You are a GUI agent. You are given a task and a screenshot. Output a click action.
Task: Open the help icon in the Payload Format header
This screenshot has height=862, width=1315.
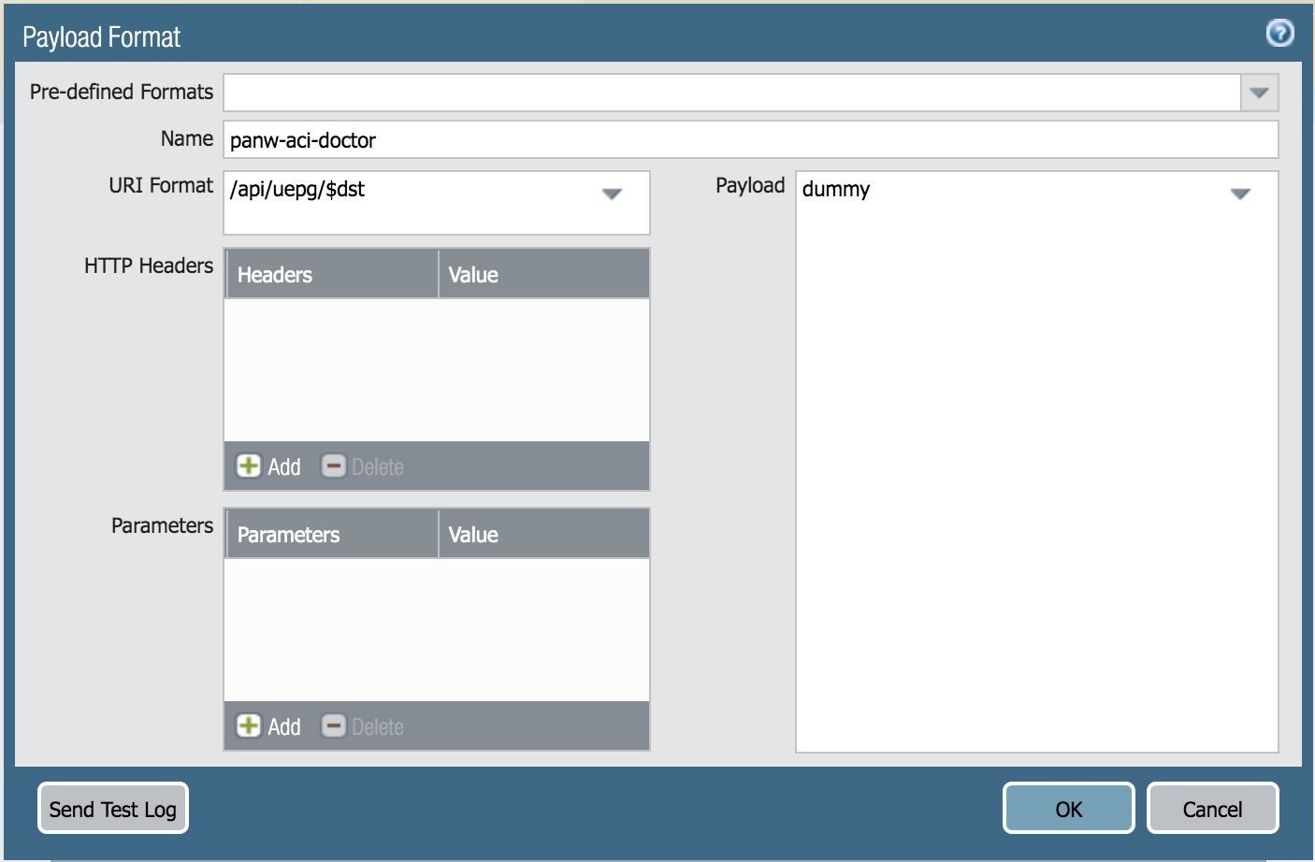[x=1279, y=34]
